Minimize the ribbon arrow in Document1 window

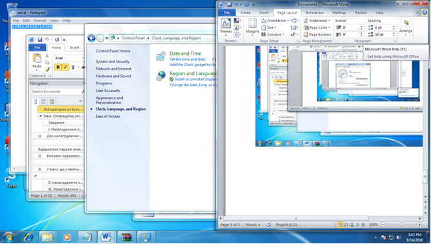pyautogui.click(x=418, y=13)
